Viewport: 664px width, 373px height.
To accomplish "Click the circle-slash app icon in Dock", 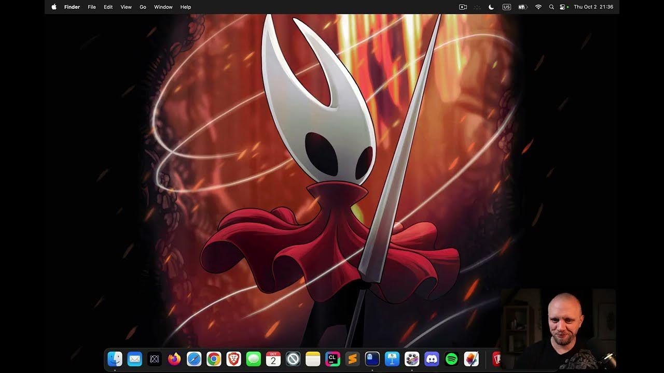I will click(x=293, y=358).
